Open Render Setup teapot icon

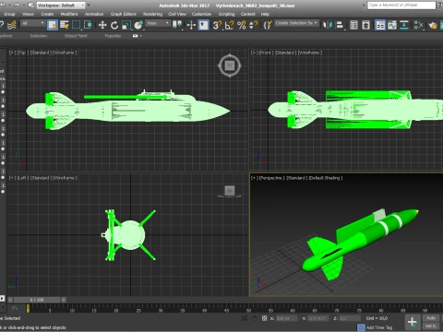point(433,25)
